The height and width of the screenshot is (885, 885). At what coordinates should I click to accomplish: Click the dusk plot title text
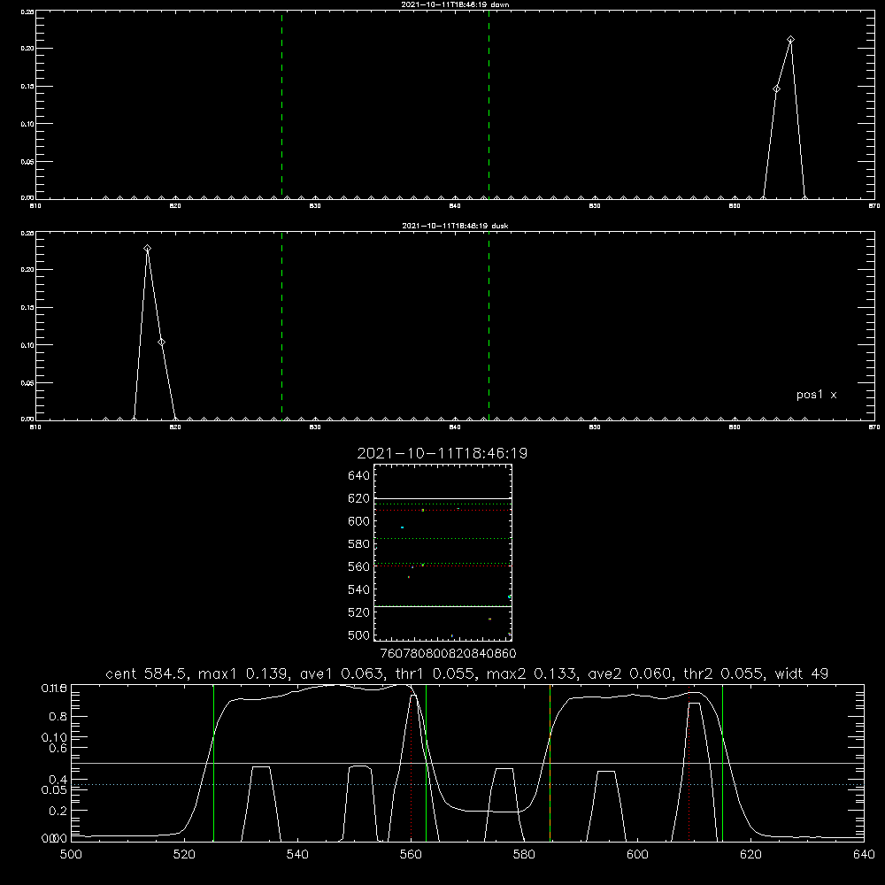[x=455, y=226]
